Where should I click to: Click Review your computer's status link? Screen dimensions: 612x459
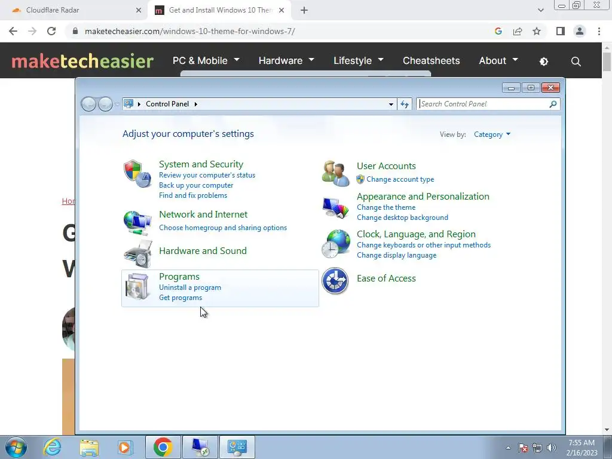click(x=207, y=175)
